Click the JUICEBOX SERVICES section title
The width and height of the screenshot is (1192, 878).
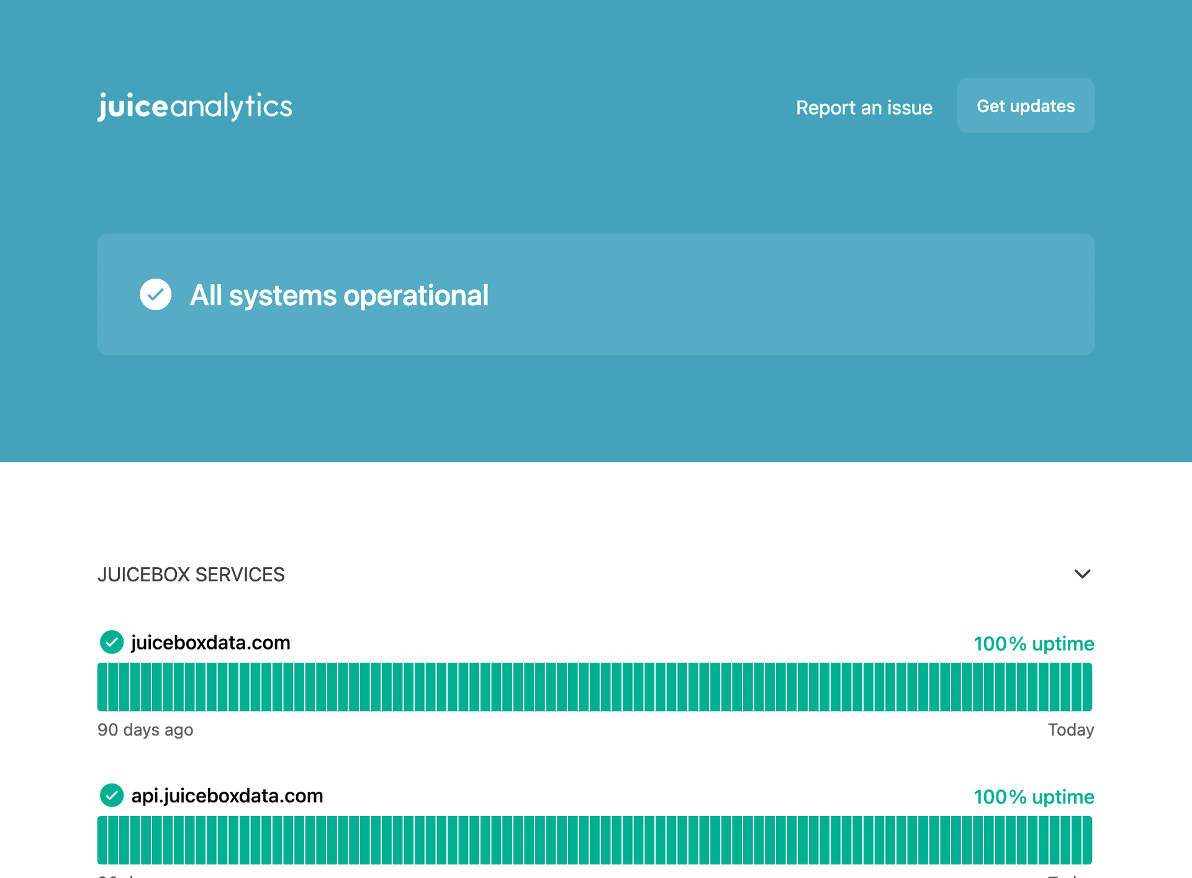click(x=191, y=575)
